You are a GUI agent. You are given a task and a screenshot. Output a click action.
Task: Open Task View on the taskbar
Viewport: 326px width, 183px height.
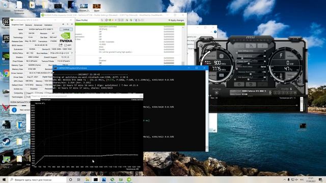pos(79,179)
